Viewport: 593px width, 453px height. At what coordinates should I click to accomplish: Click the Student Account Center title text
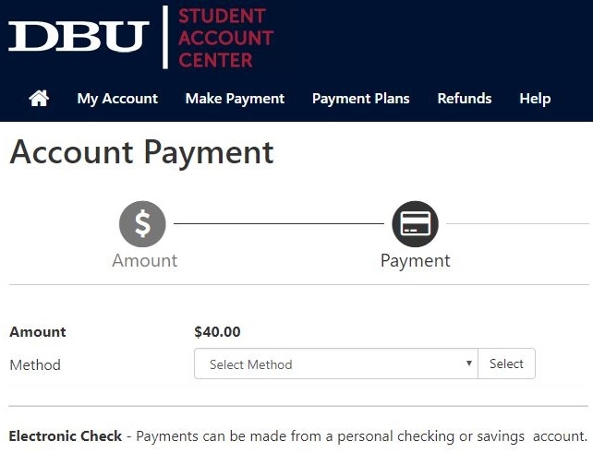(x=225, y=38)
